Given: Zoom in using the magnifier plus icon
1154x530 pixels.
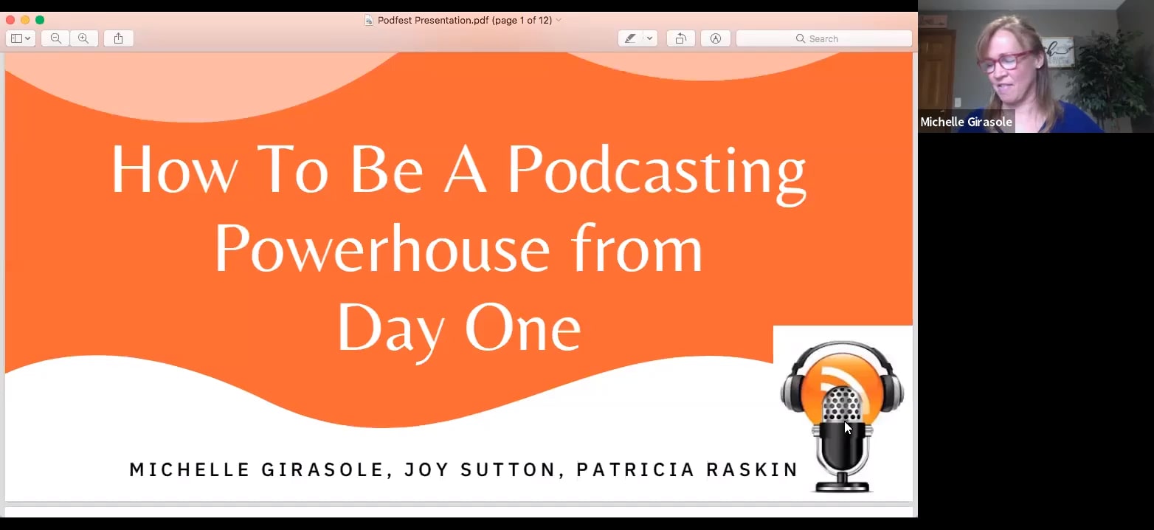Looking at the screenshot, I should pyautogui.click(x=84, y=38).
